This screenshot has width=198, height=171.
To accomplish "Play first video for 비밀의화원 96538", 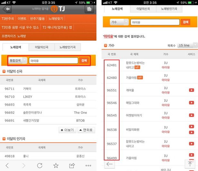I will coord(192,126).
